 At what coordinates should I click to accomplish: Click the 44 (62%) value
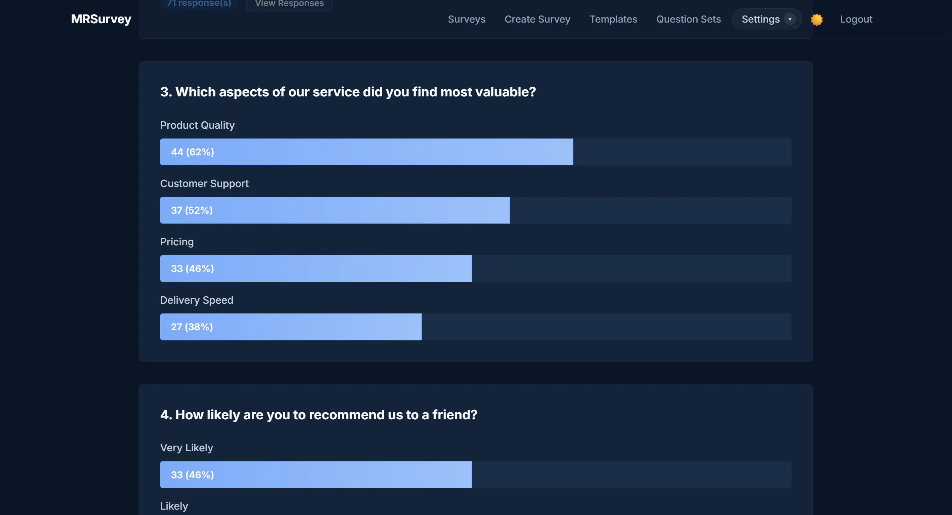(193, 152)
